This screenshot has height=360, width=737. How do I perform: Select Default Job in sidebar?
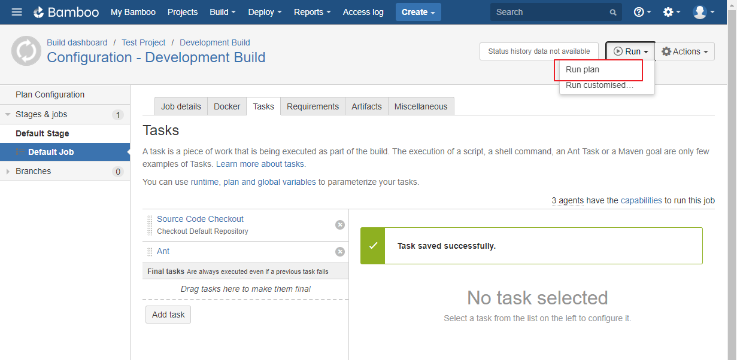click(x=65, y=152)
